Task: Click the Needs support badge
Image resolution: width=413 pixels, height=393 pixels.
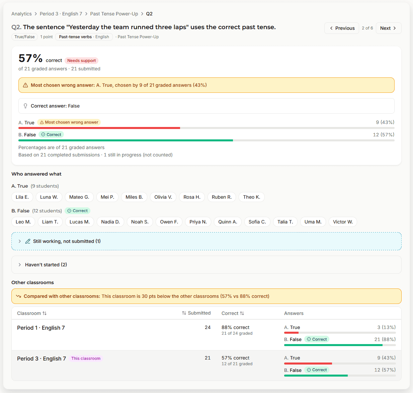Action: (x=81, y=61)
